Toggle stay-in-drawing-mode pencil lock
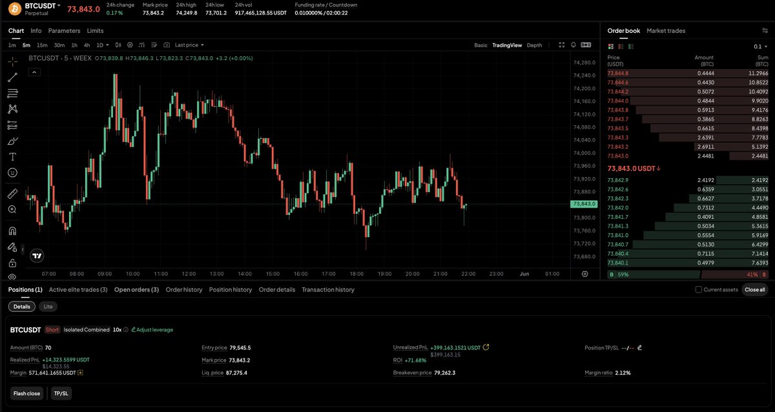The width and height of the screenshot is (775, 412). coord(12,247)
